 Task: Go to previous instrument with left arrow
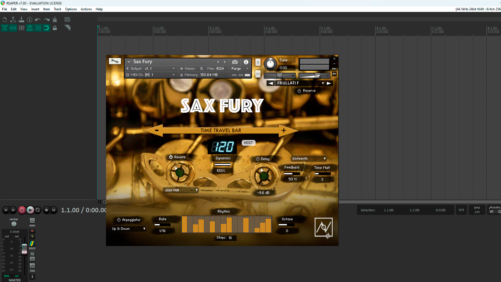coord(218,62)
